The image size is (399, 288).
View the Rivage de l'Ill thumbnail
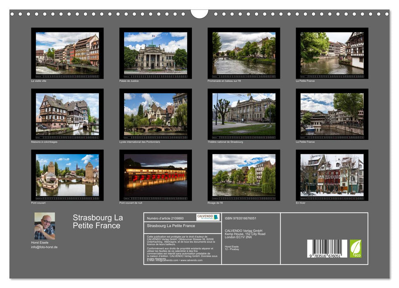(244, 175)
